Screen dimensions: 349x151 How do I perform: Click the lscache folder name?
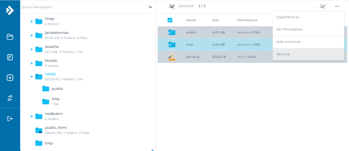52,47
